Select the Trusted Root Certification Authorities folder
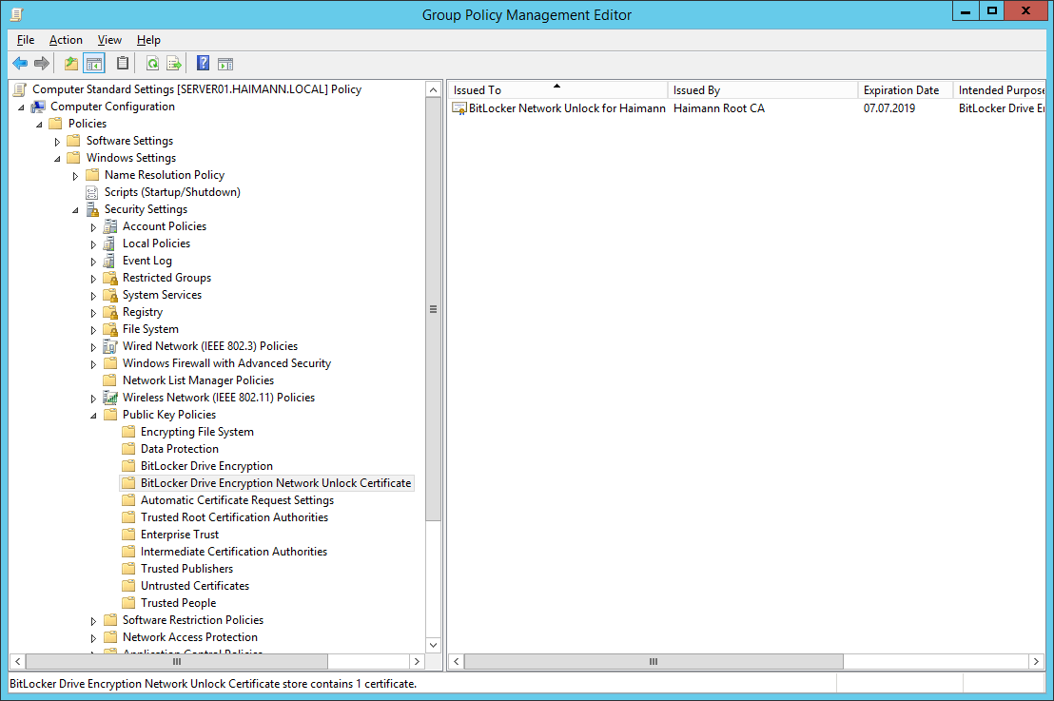 232,516
